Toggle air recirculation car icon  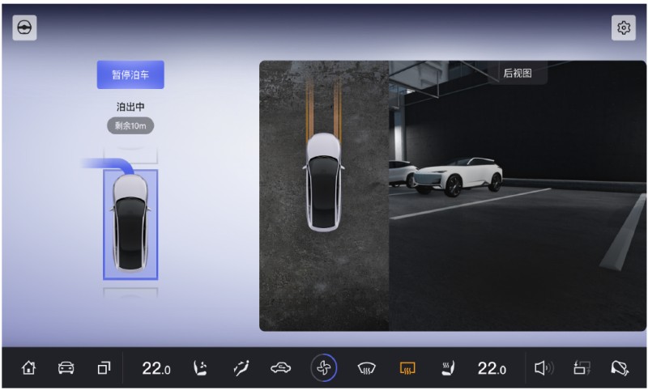pyautogui.click(x=280, y=367)
